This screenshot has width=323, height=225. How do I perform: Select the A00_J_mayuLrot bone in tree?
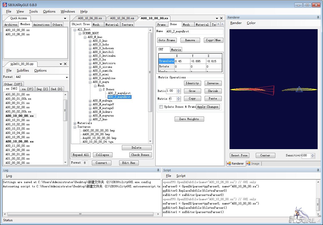point(119,93)
